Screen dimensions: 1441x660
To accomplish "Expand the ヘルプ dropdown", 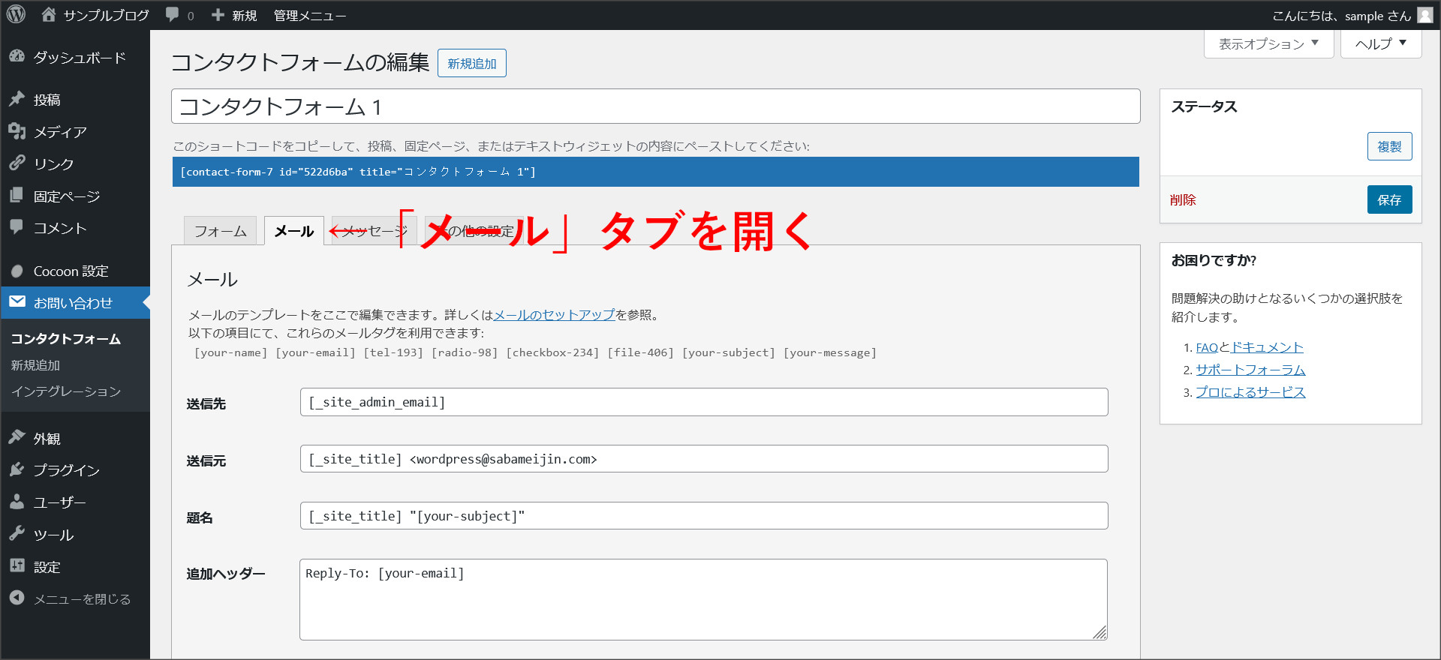I will click(1380, 44).
